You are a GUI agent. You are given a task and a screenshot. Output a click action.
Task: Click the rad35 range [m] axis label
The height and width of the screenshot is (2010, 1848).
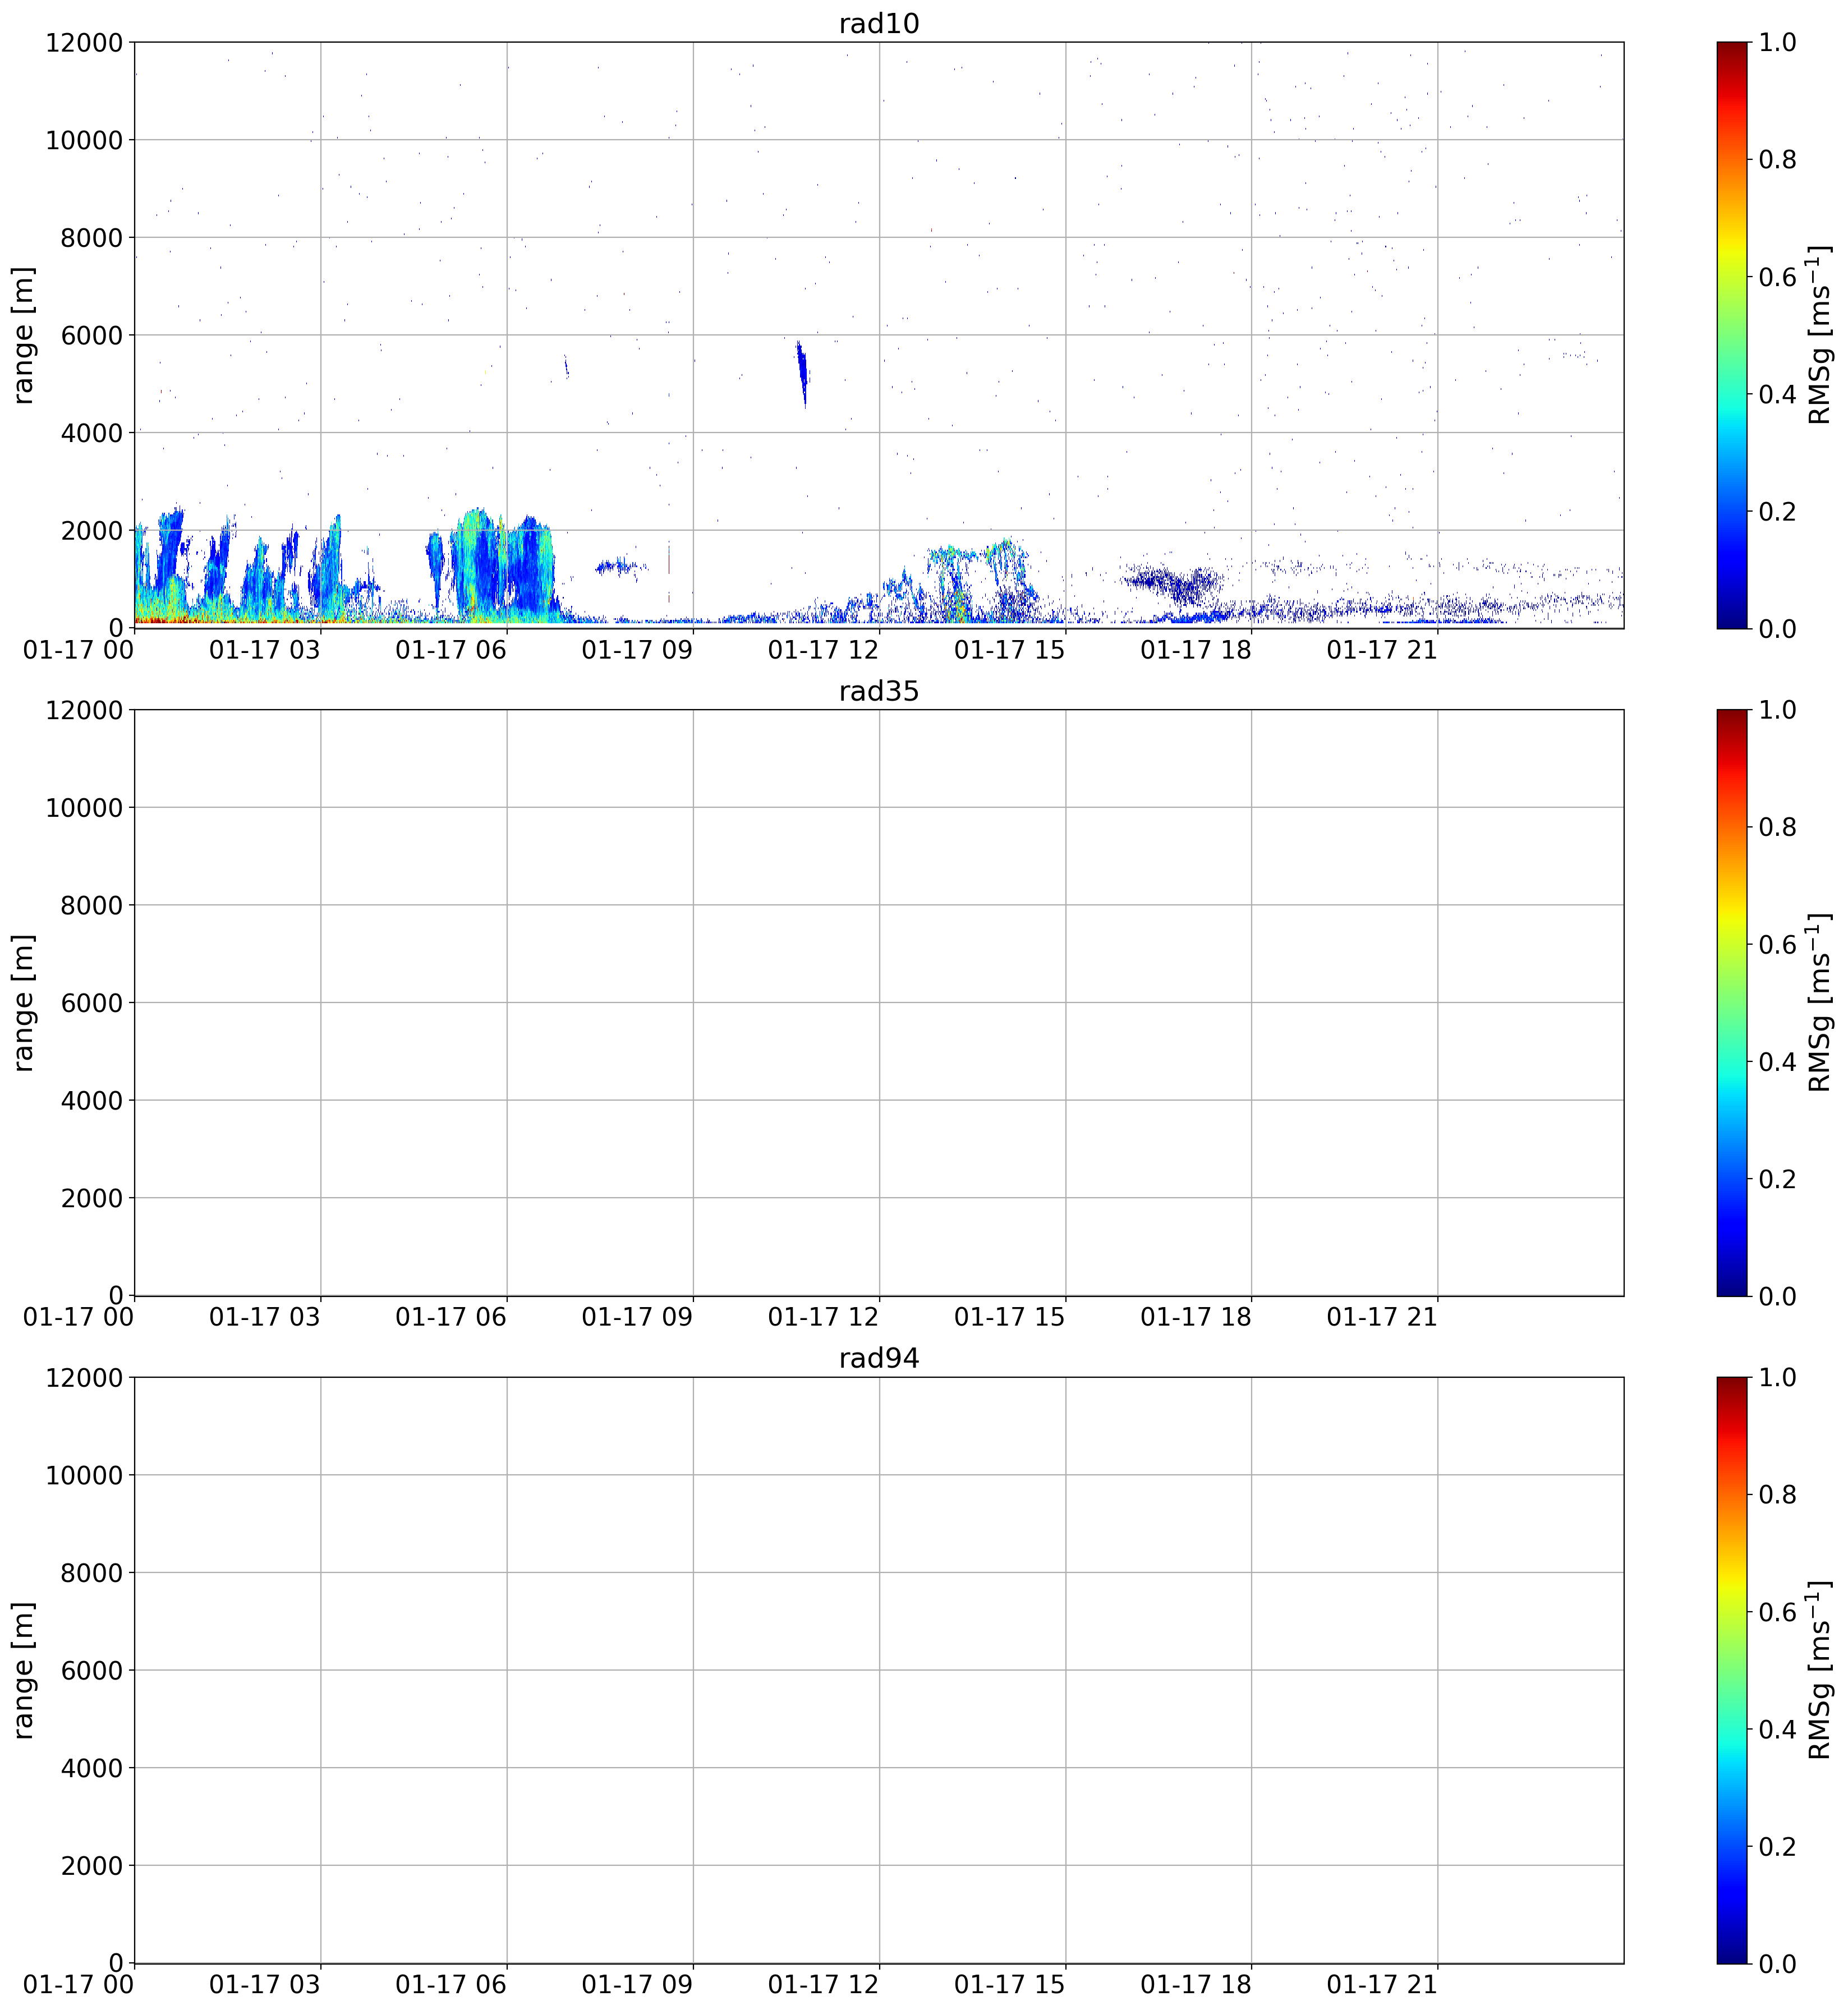(x=24, y=1002)
